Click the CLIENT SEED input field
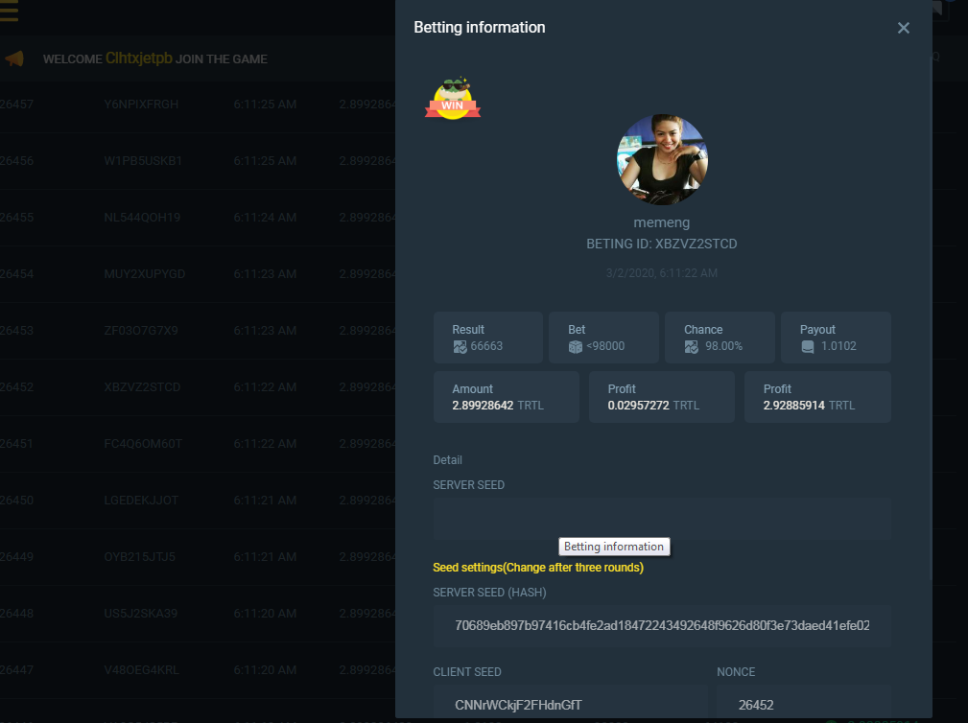 570,705
